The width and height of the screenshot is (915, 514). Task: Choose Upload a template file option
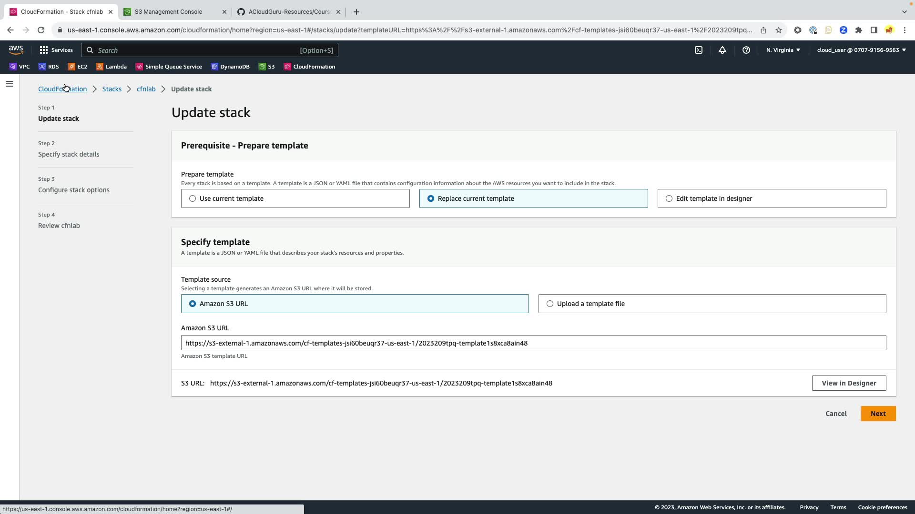click(x=550, y=304)
